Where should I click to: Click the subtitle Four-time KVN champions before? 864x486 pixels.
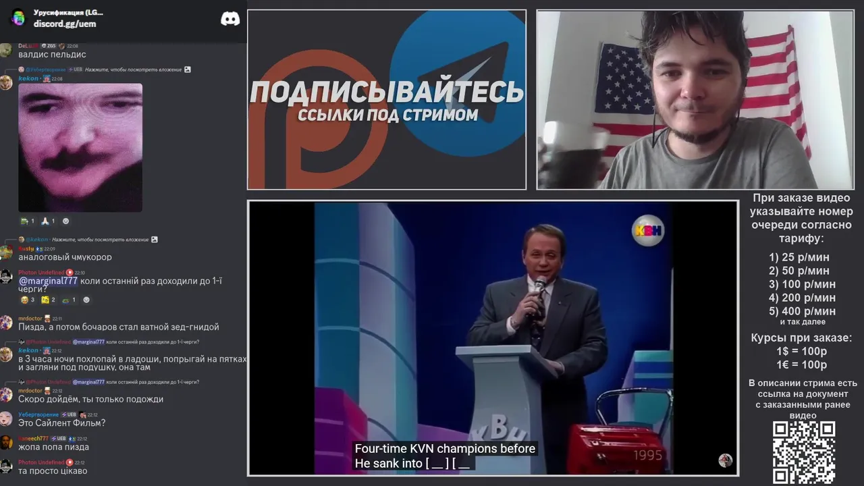point(445,448)
